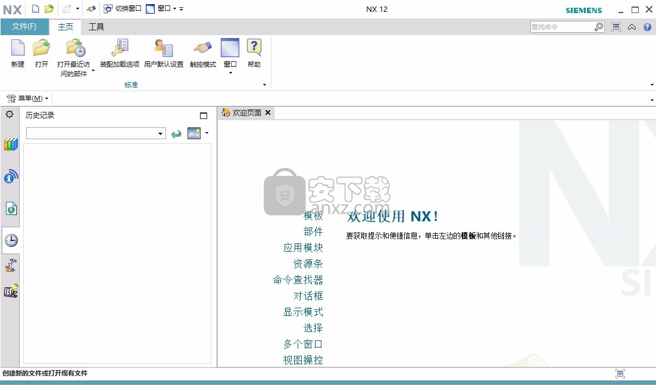
Task: Open the 应用模块 link
Action: (303, 248)
